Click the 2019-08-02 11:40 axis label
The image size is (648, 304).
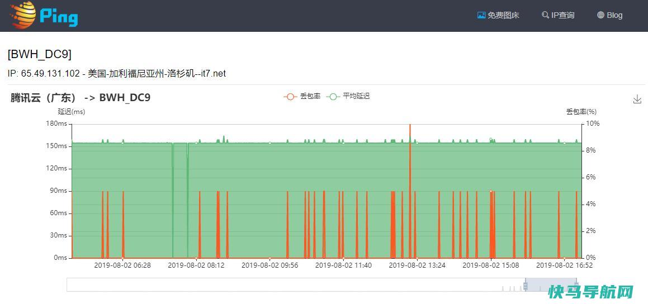point(343,265)
